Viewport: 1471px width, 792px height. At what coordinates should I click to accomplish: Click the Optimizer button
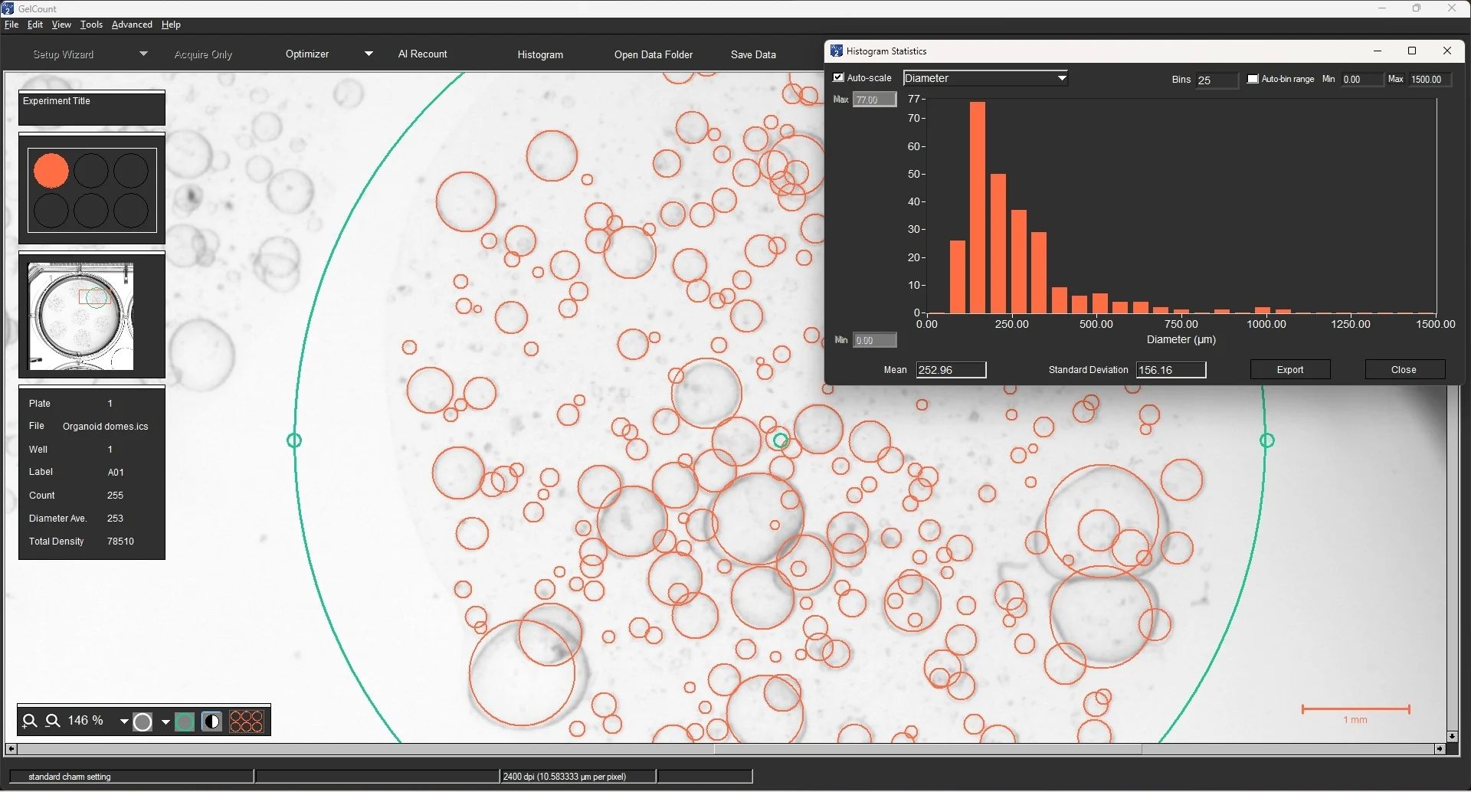click(307, 54)
